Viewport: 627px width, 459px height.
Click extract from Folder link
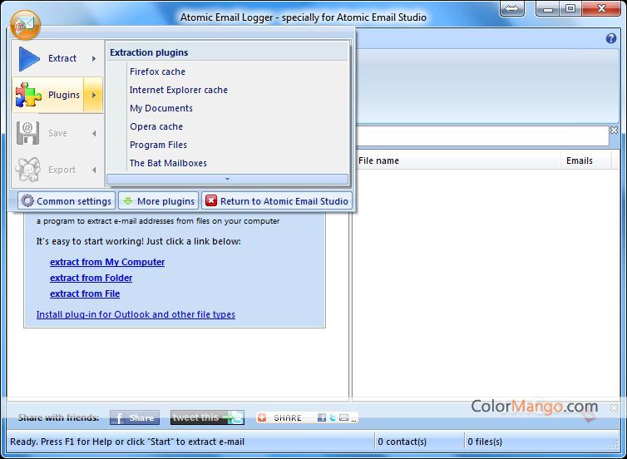click(x=91, y=278)
